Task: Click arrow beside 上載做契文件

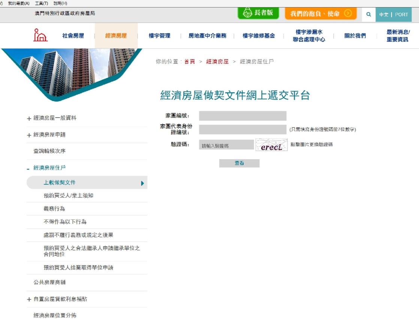Action: point(143,183)
